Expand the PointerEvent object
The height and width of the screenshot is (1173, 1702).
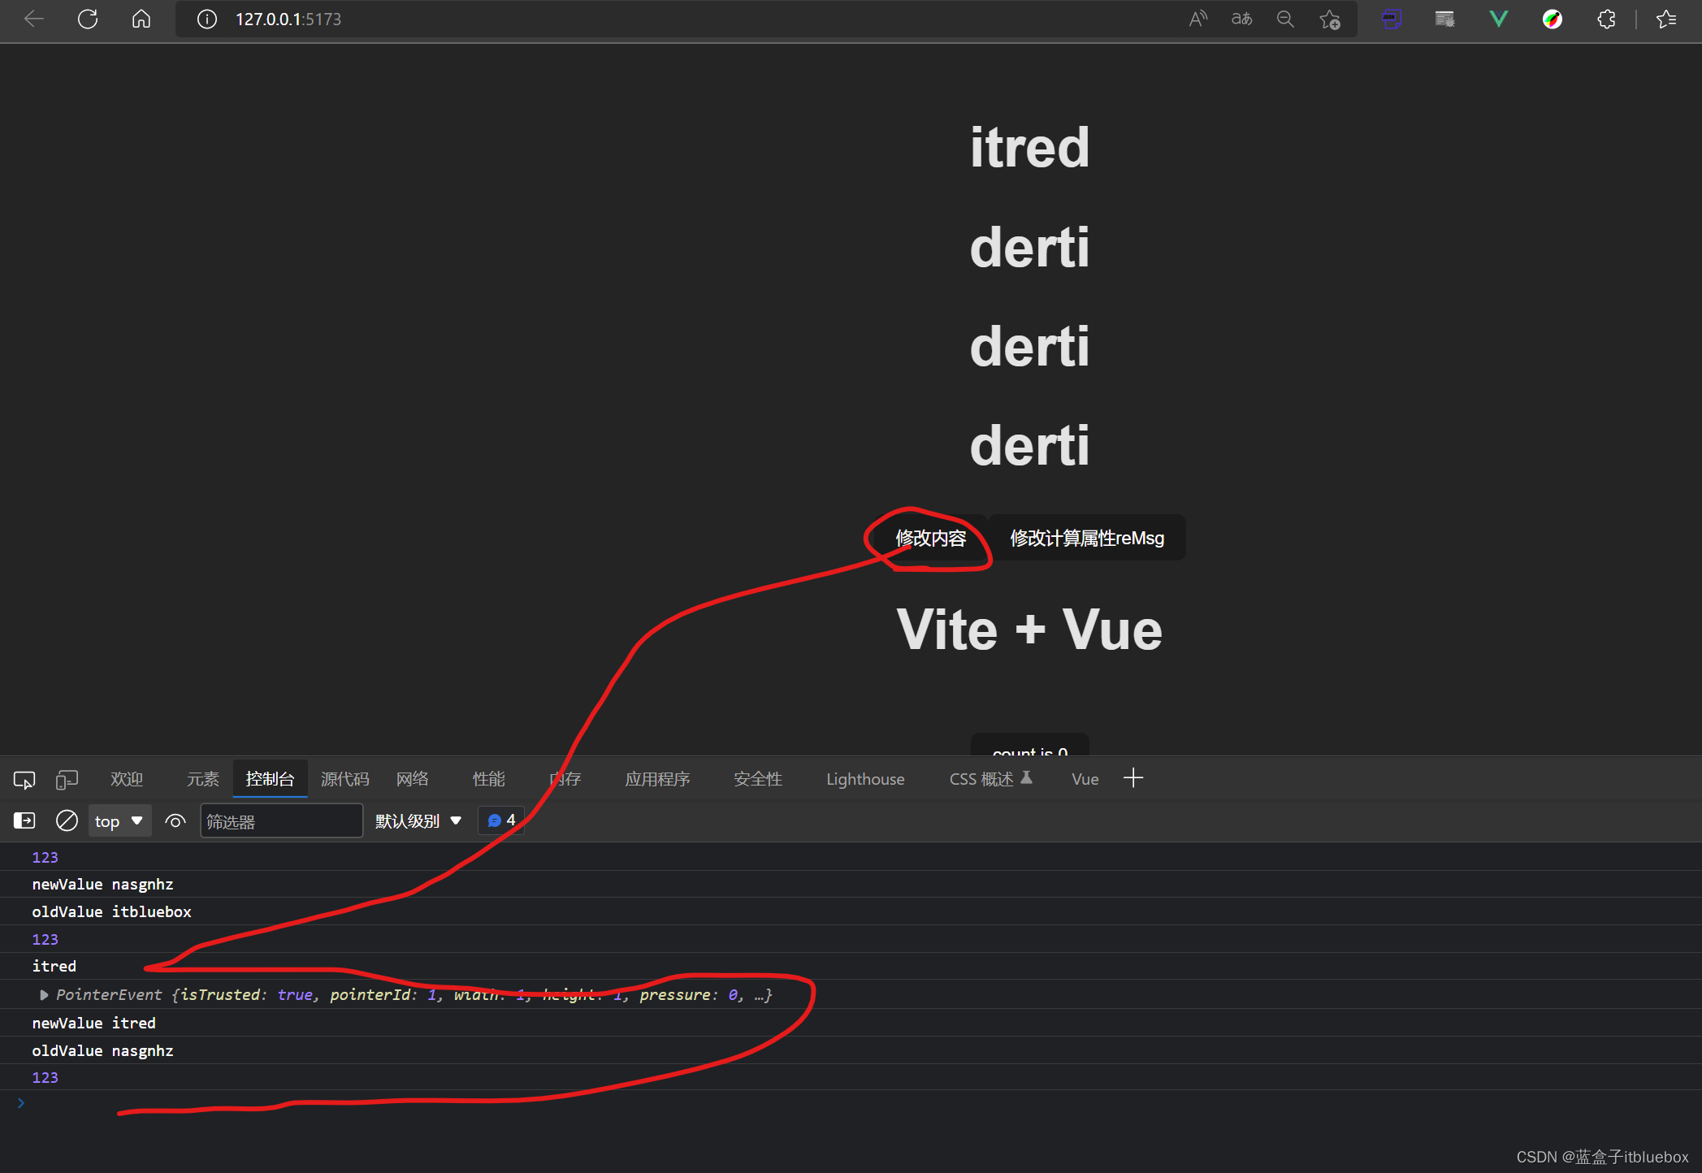click(x=44, y=994)
